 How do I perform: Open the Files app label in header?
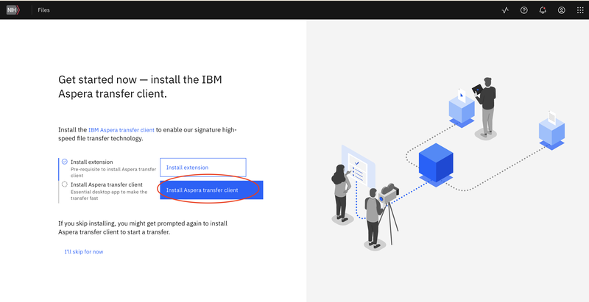(x=43, y=10)
